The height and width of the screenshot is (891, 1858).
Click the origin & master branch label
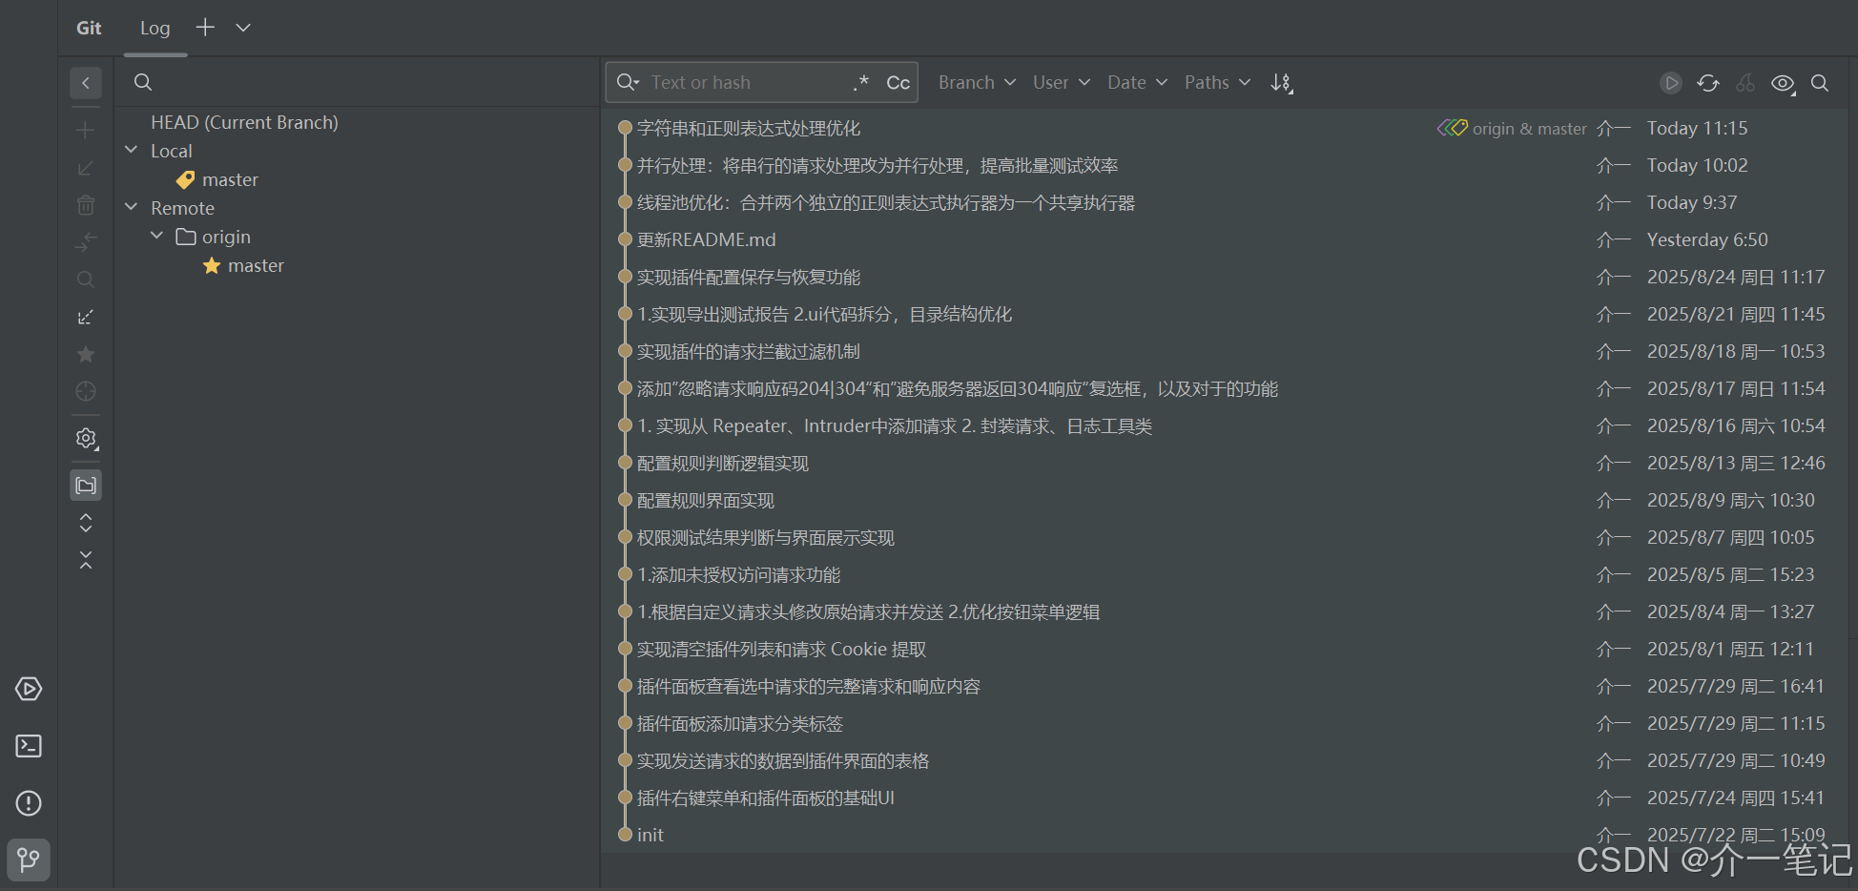(x=1512, y=128)
